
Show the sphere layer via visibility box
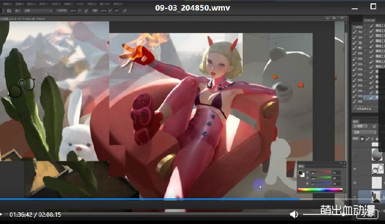coord(355,154)
